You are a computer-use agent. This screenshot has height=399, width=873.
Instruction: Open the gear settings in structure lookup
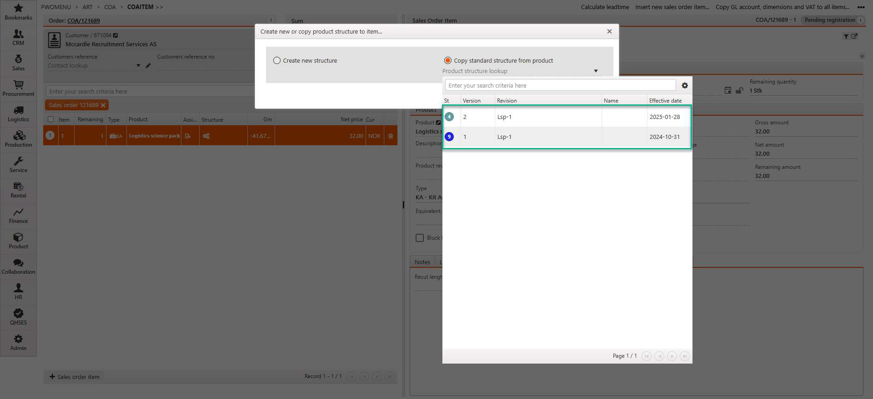pos(684,85)
